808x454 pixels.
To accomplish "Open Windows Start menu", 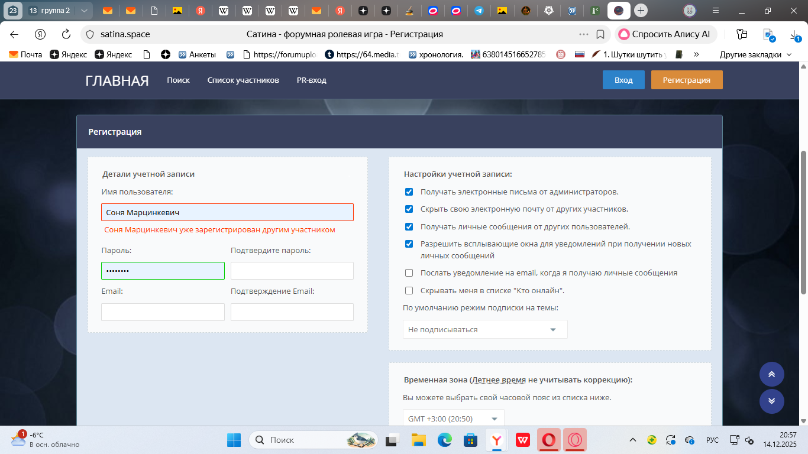I will point(234,440).
